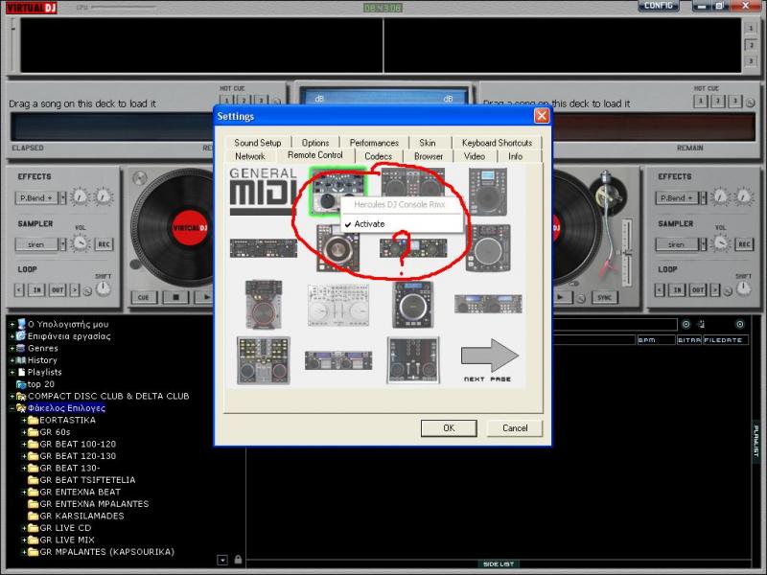Click the small disc icon atop the left turntable
The height and width of the screenshot is (575, 767).
140,178
